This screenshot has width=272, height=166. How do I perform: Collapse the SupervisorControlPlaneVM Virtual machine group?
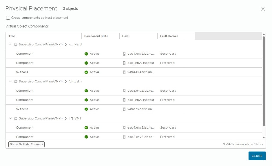click(x=10, y=82)
